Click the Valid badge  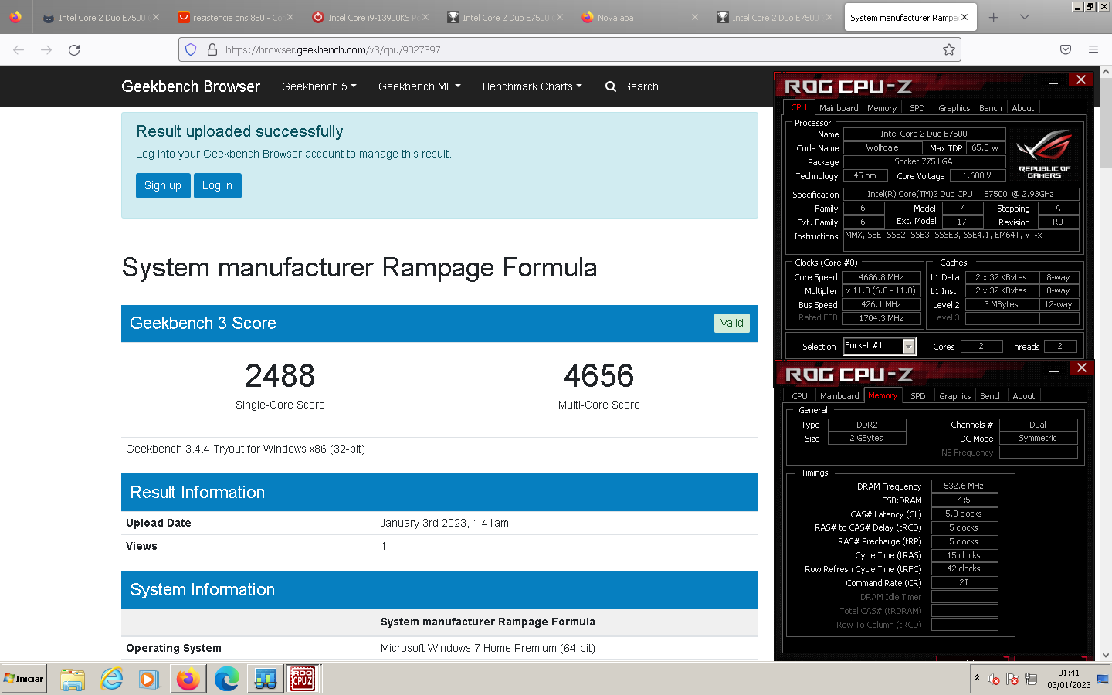point(731,323)
